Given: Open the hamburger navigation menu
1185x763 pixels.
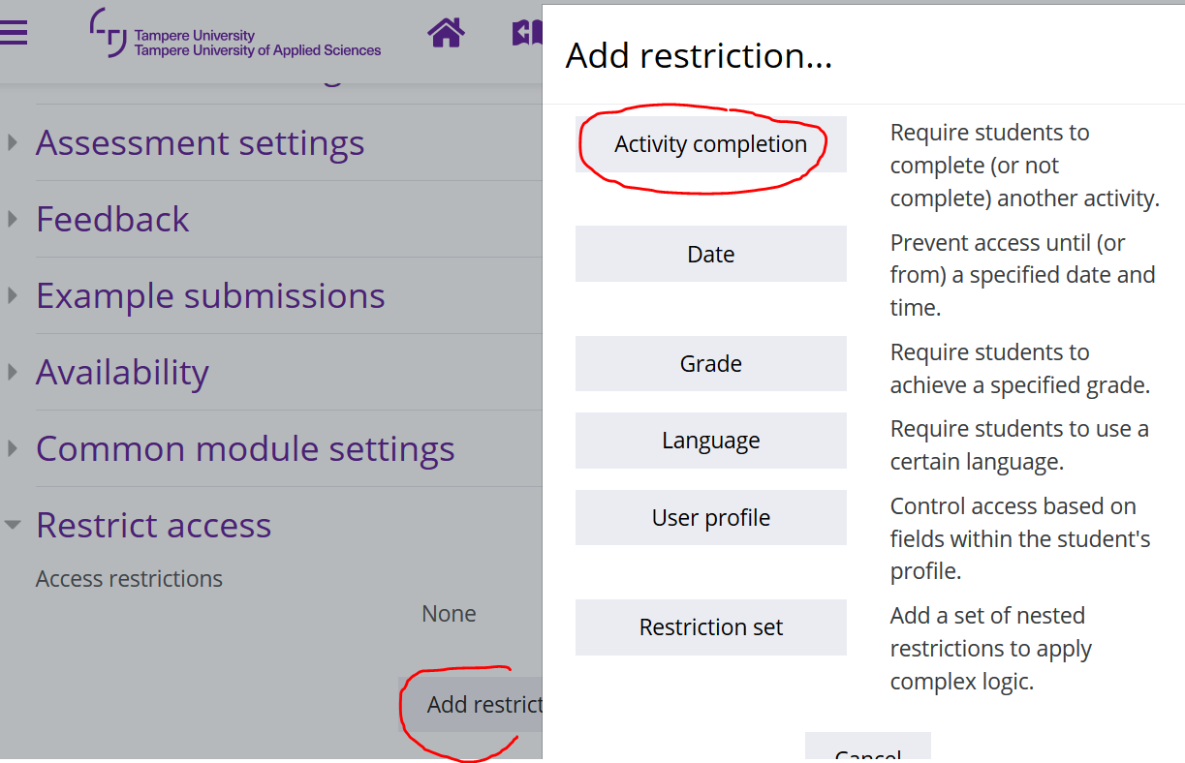Looking at the screenshot, I should [x=14, y=32].
